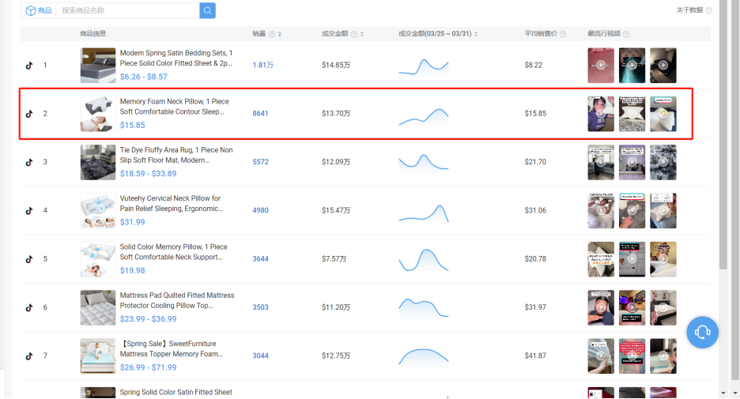Click the Vuteehy Cervical Neck Pillow product image
Viewport: 740px width, 399px height.
point(98,210)
